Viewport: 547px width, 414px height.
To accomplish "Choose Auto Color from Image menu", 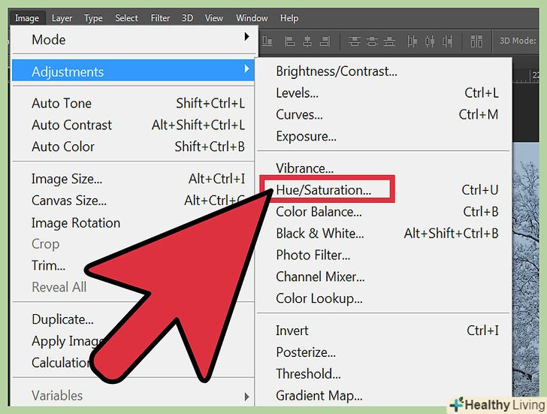I will [133, 147].
